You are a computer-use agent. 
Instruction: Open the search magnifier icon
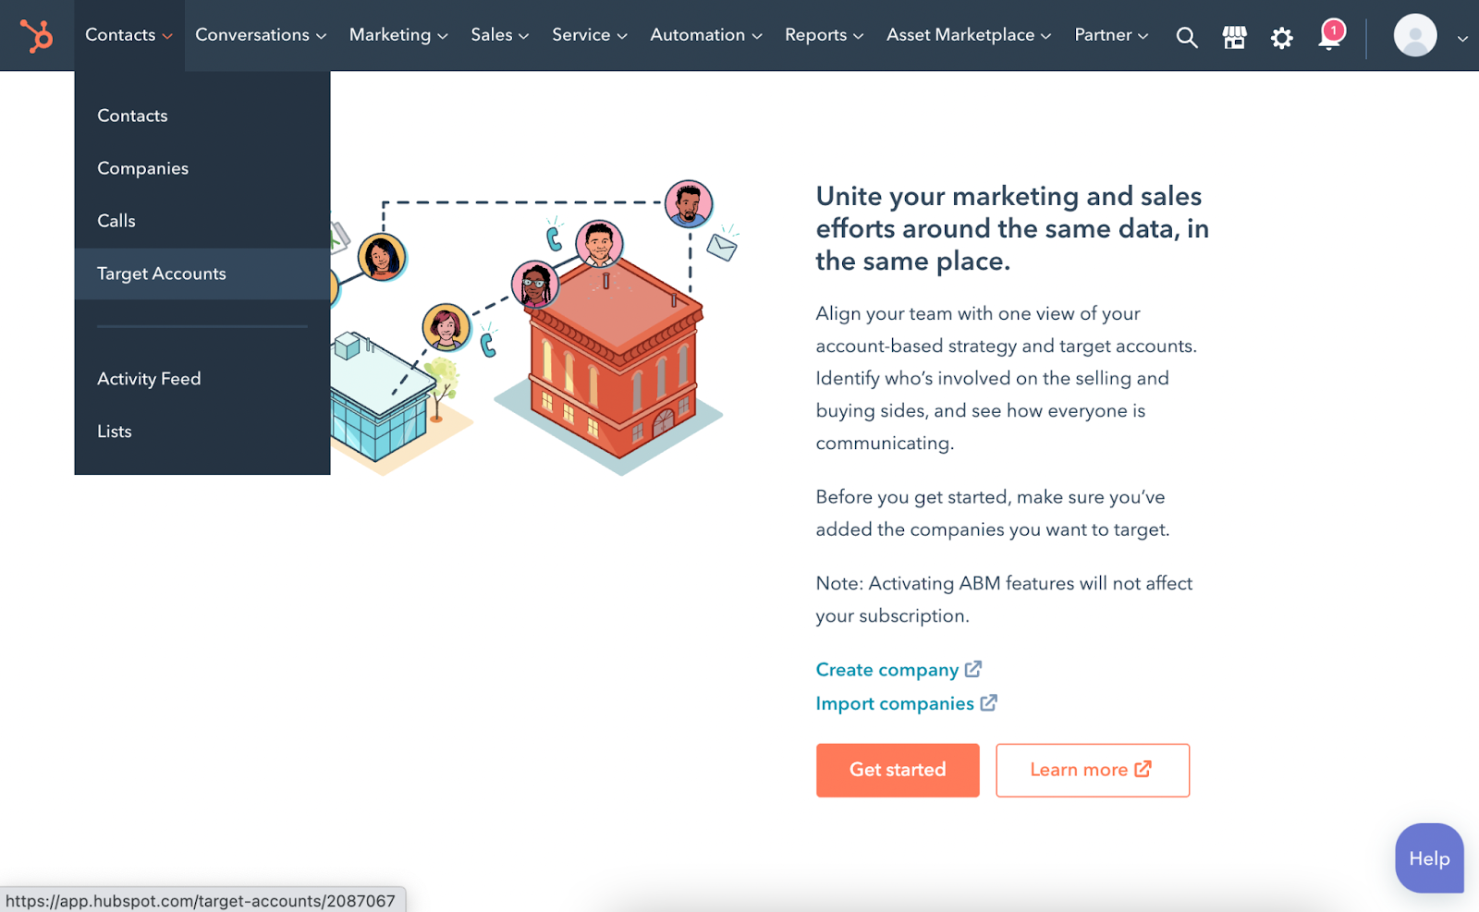(1187, 37)
